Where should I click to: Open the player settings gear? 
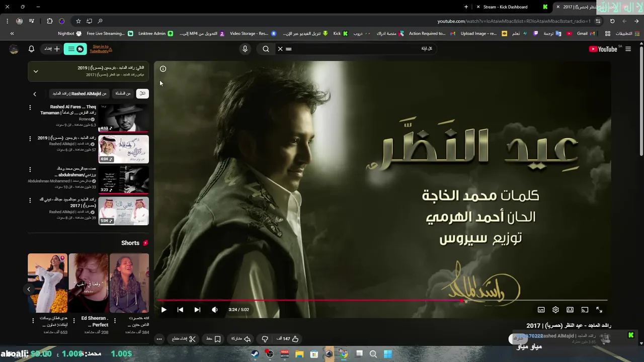tap(555, 310)
